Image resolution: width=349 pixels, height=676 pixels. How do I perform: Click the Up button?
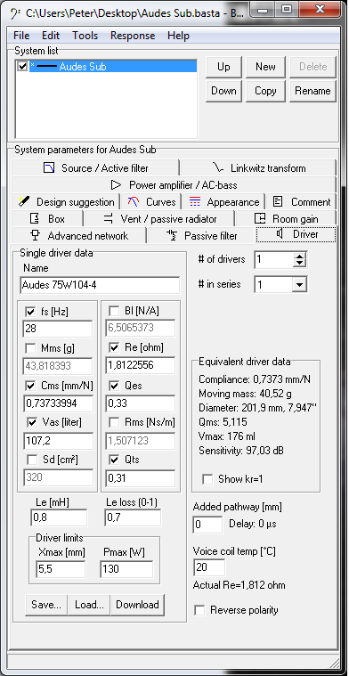pyautogui.click(x=223, y=67)
